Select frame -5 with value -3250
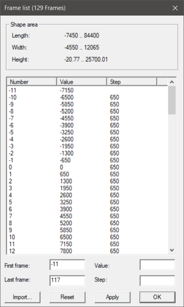The width and height of the screenshot is (184, 307). tap(87, 132)
